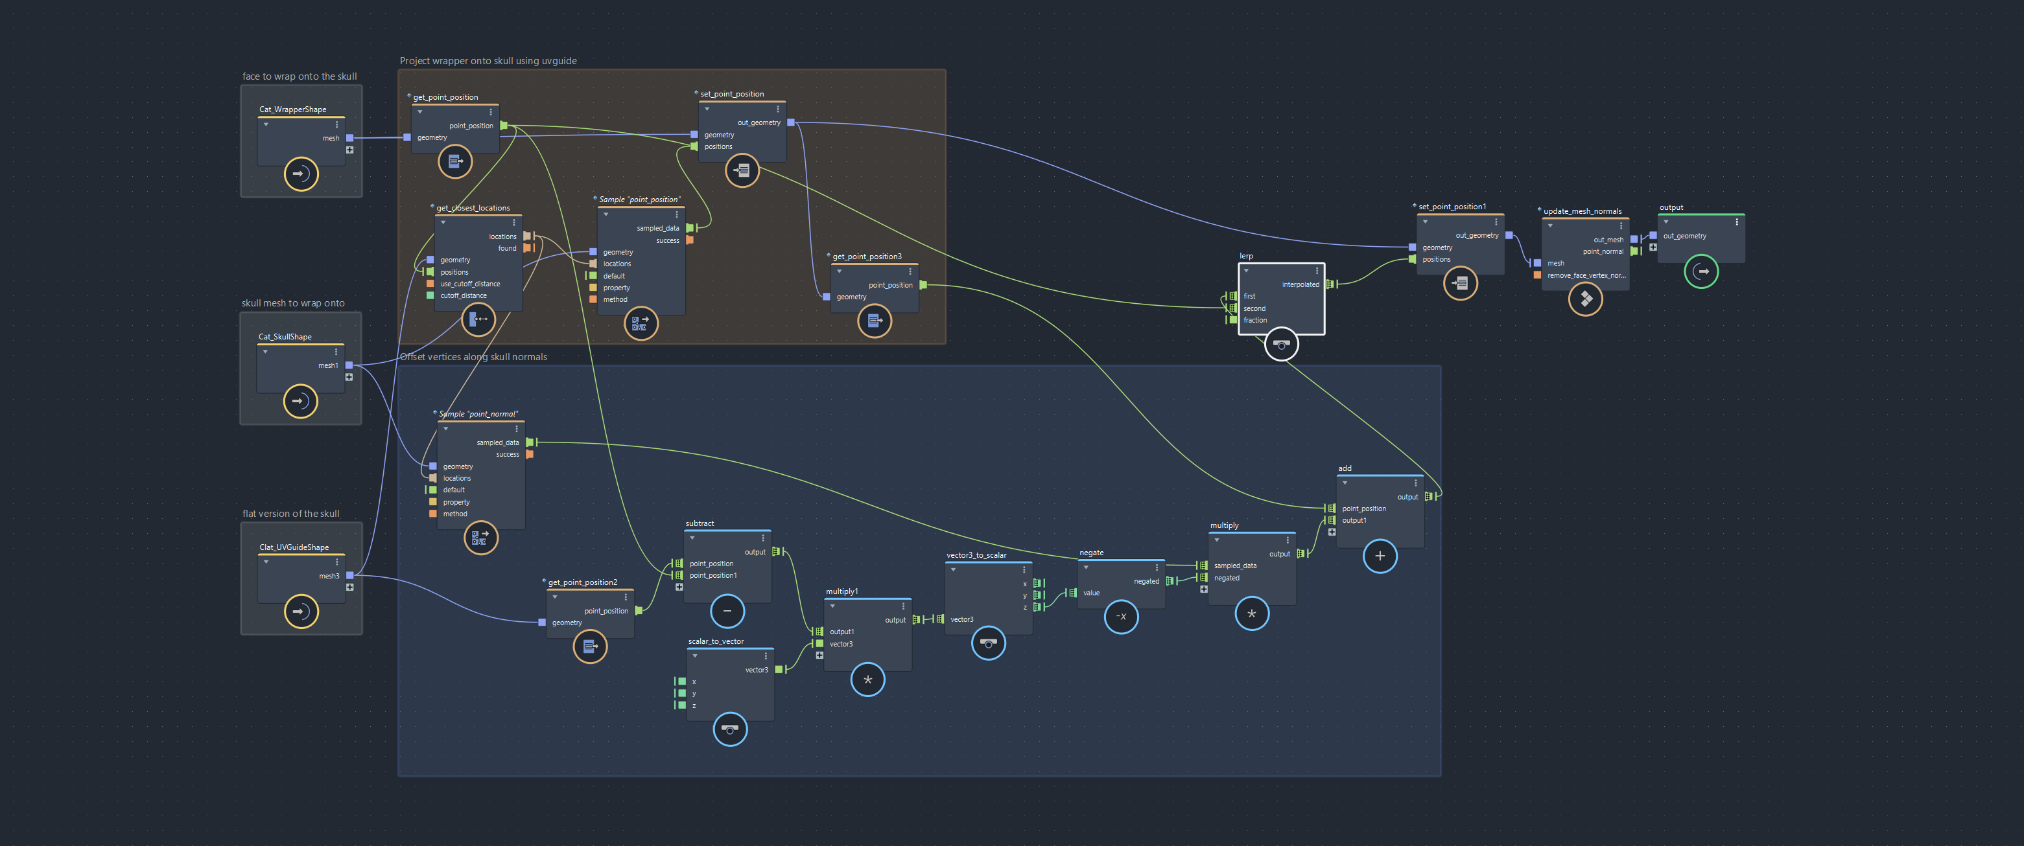Click the fraction input port on lerp
This screenshot has height=846, width=2024.
(x=1233, y=320)
